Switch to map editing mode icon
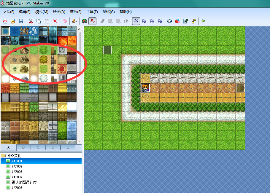This screenshot has width=270, height=193. point(84,21)
